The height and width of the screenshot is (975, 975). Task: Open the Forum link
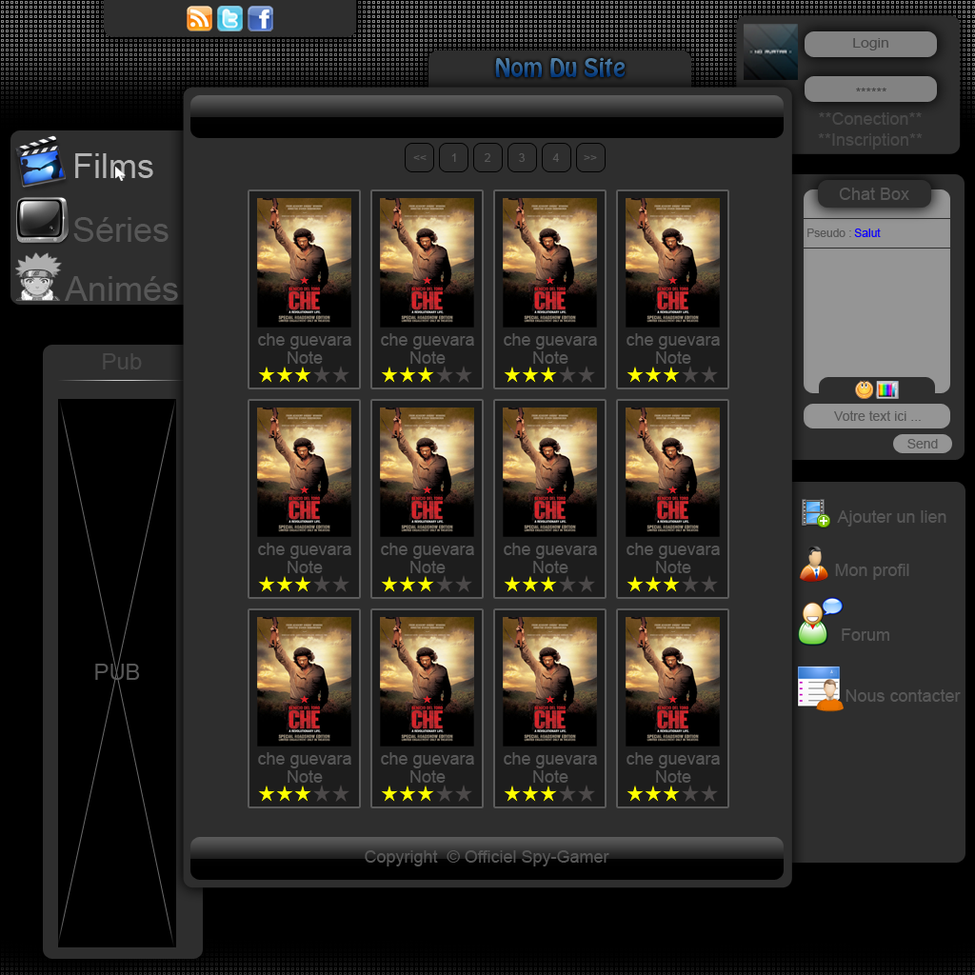[865, 635]
